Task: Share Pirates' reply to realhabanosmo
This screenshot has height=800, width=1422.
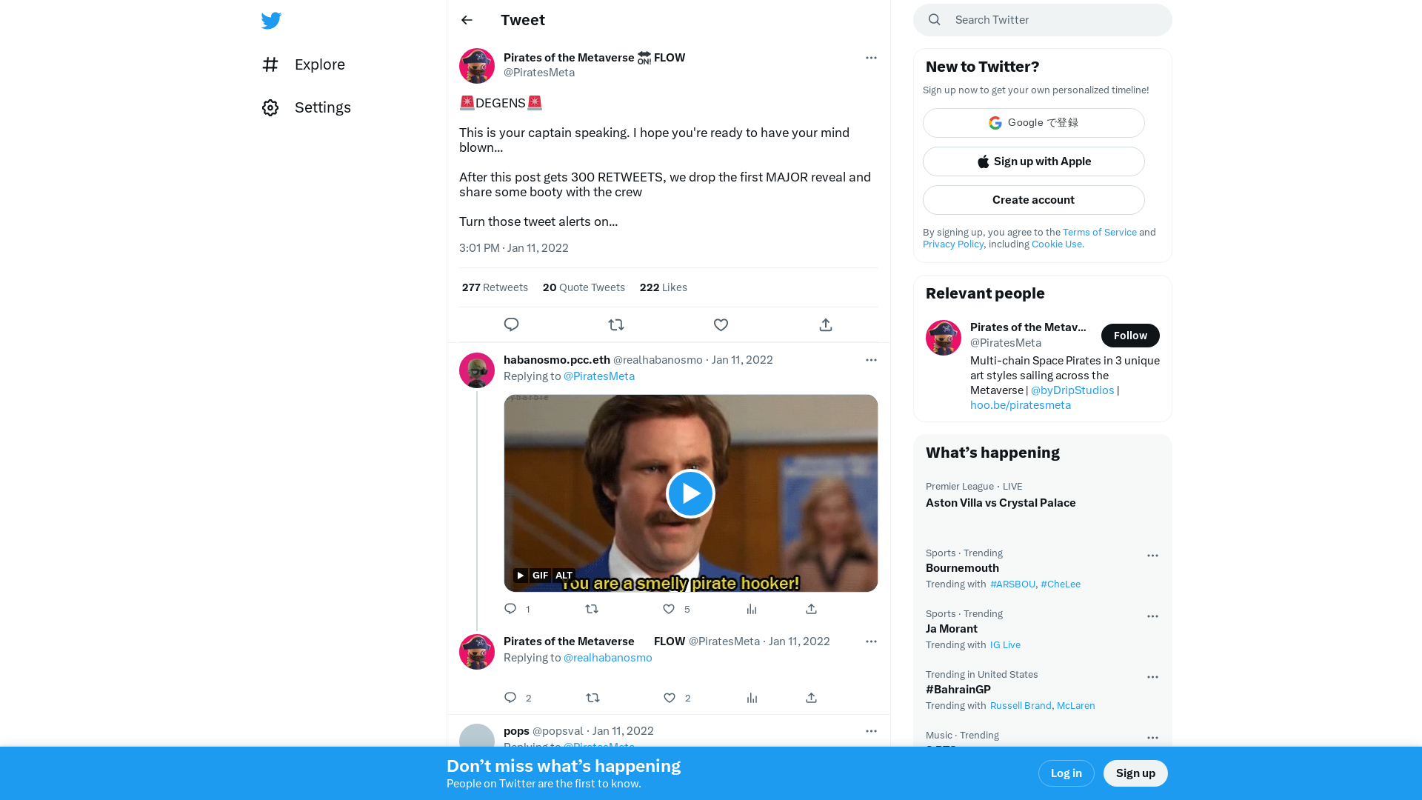Action: [x=812, y=698]
